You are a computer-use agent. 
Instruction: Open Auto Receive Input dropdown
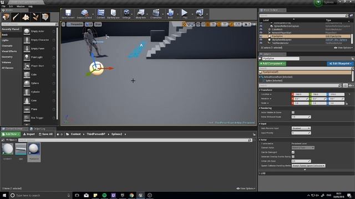point(301,128)
